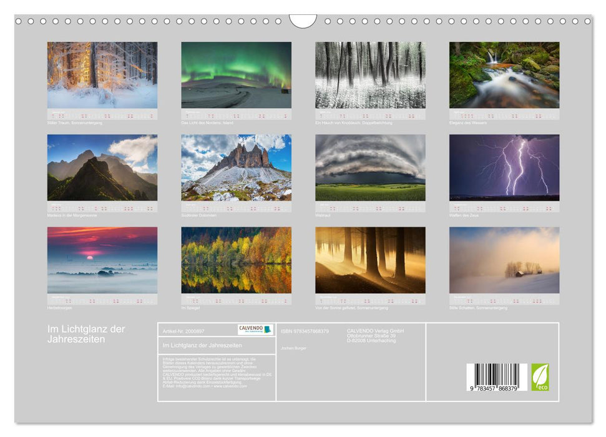The width and height of the screenshot is (606, 437).
Task: Click the calendar hanger notch at top
Action: coord(303,21)
